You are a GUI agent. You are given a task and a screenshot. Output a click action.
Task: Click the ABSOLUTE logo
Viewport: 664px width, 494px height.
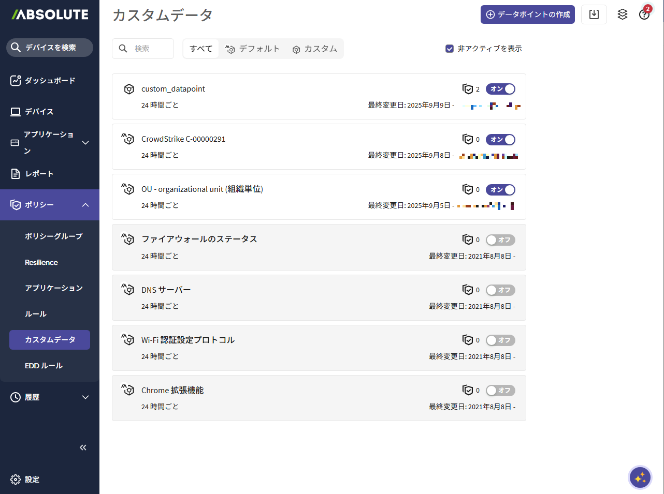point(50,14)
